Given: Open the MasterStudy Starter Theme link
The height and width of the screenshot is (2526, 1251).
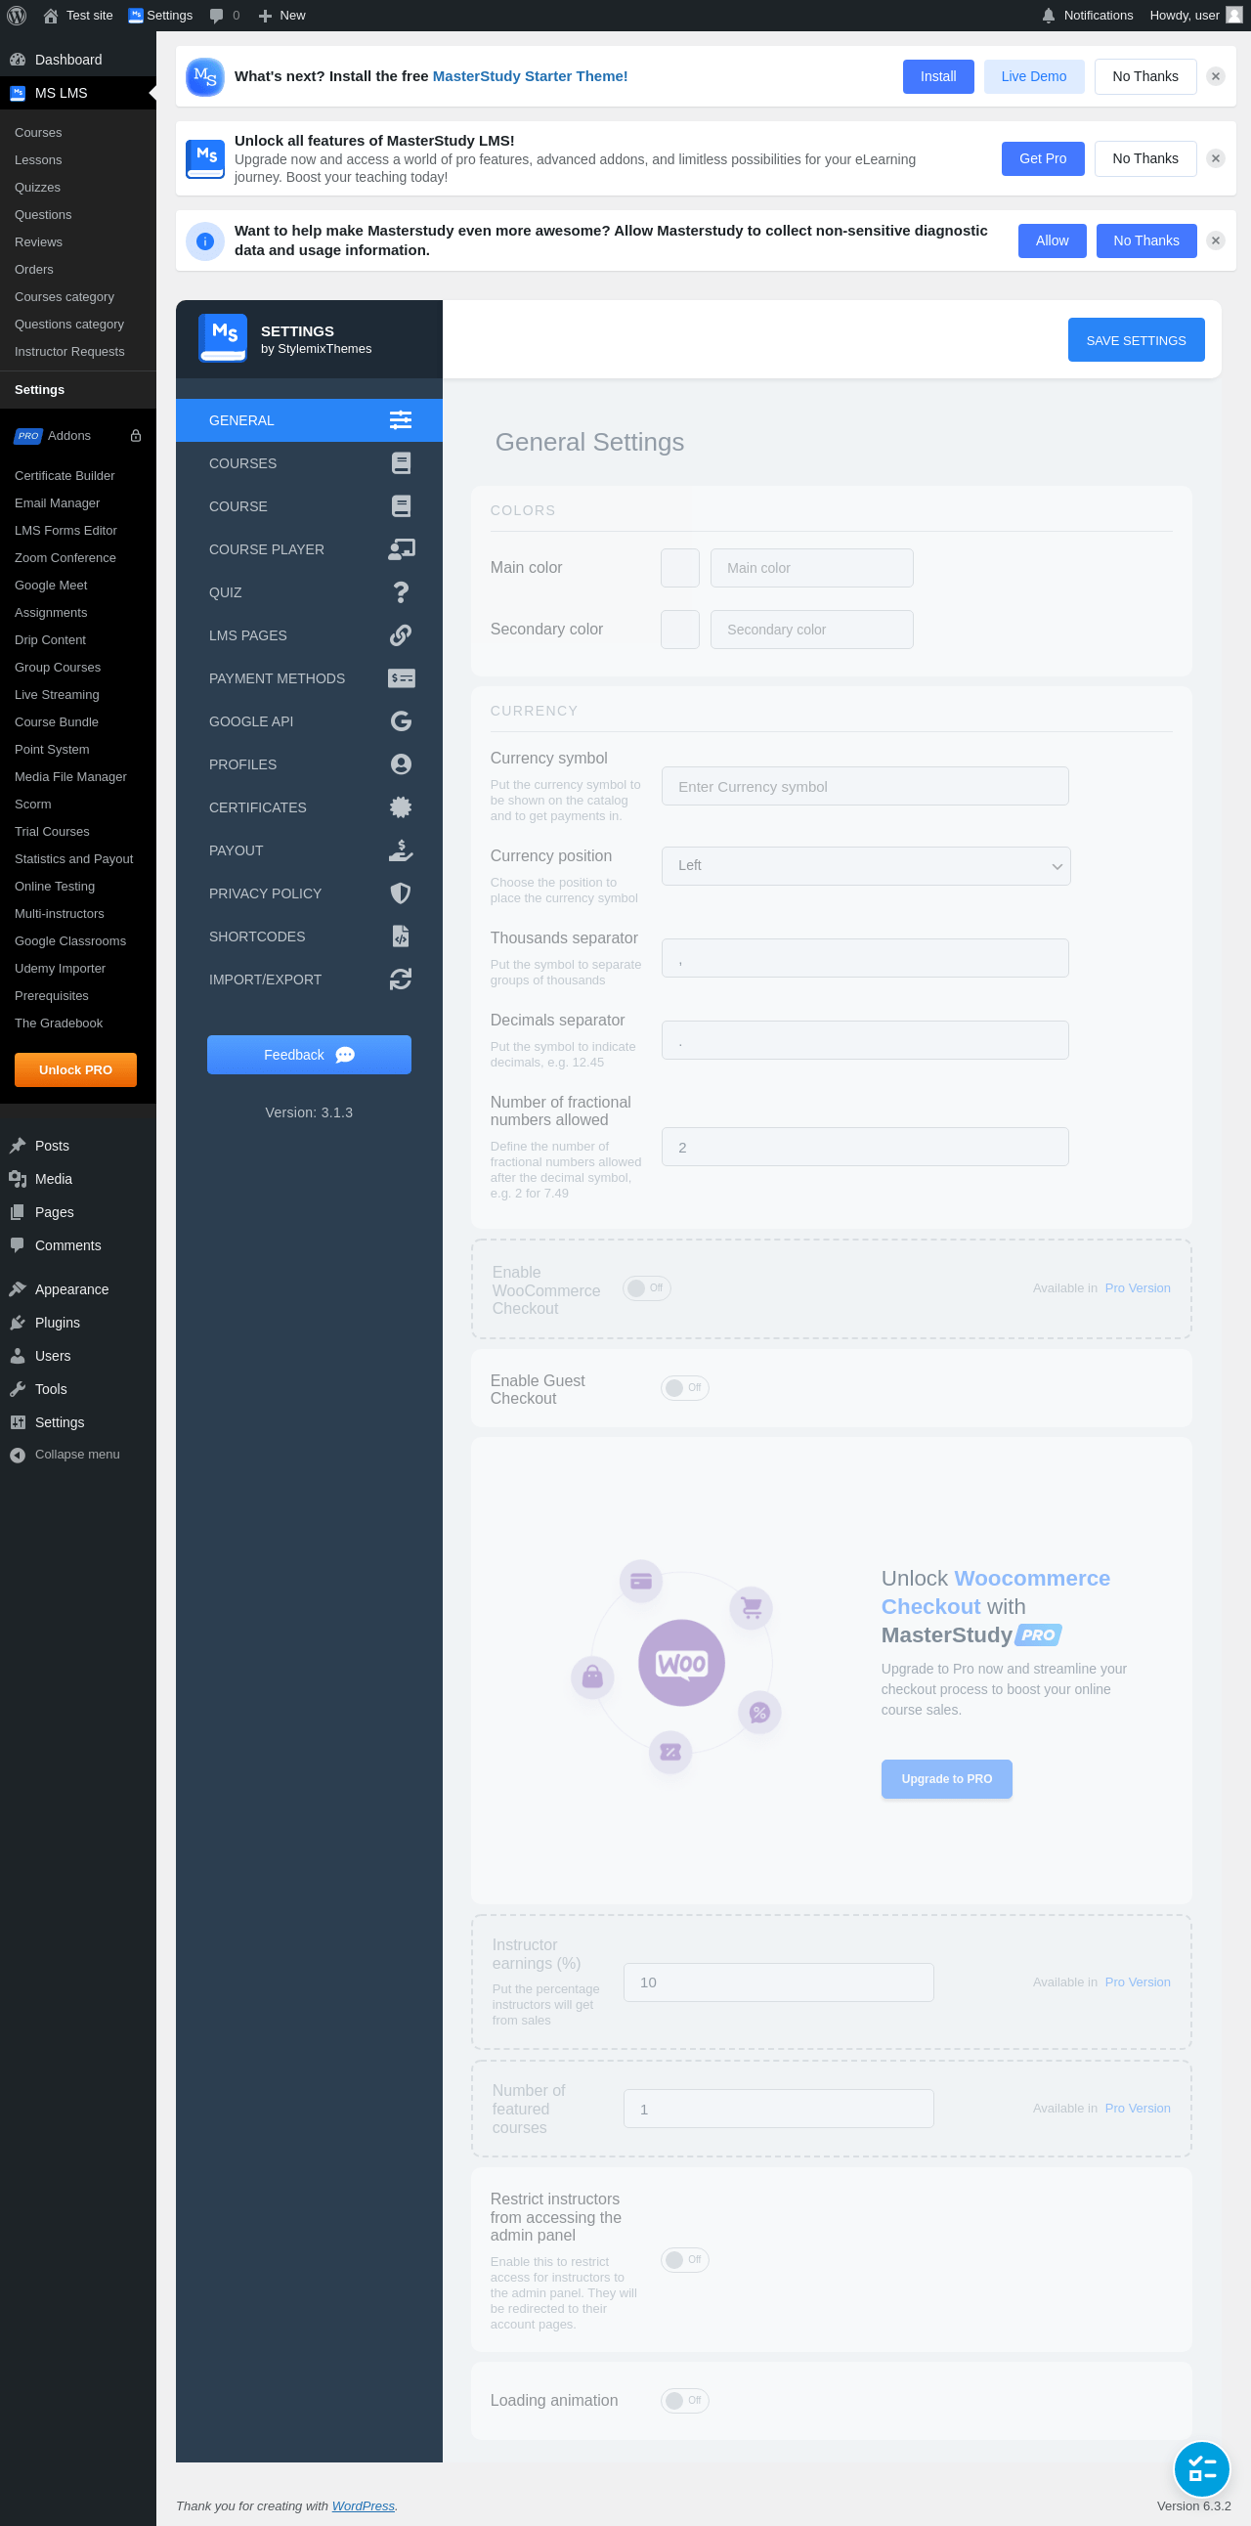Looking at the screenshot, I should pyautogui.click(x=531, y=76).
